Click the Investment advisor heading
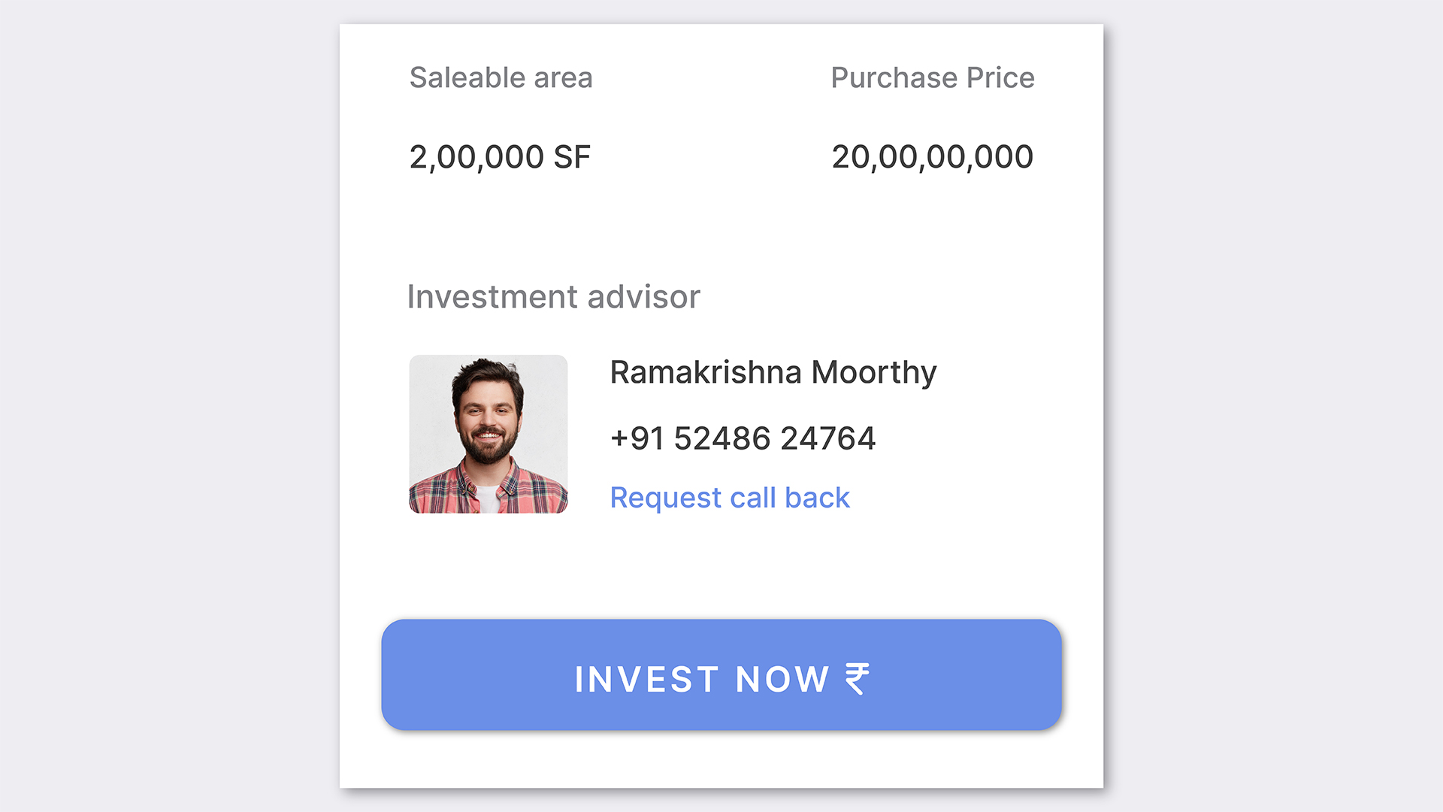 click(x=553, y=297)
